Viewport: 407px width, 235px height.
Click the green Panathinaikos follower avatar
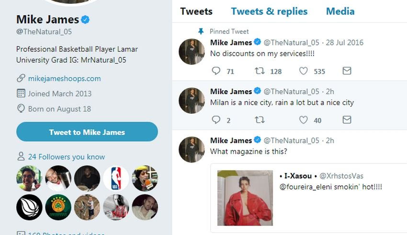[58, 207]
